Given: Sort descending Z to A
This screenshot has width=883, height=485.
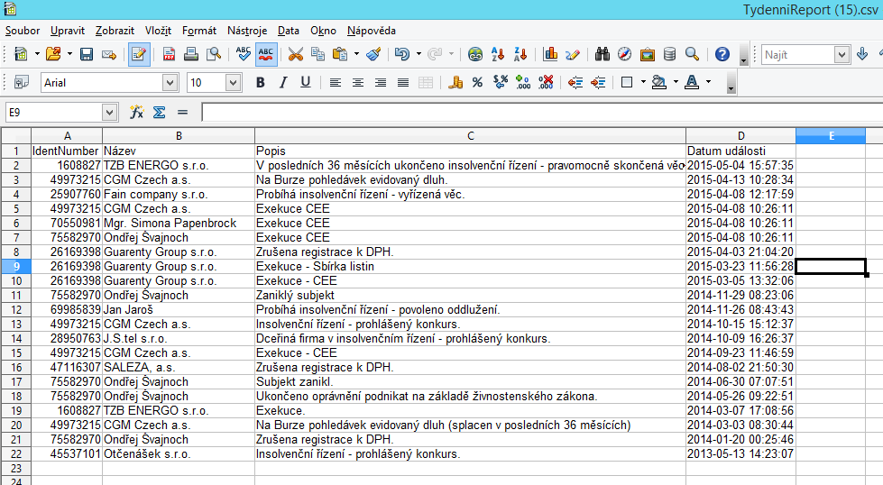Looking at the screenshot, I should click(520, 55).
